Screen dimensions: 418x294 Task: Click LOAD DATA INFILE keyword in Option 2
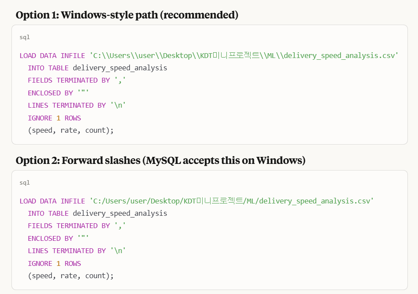(x=52, y=201)
